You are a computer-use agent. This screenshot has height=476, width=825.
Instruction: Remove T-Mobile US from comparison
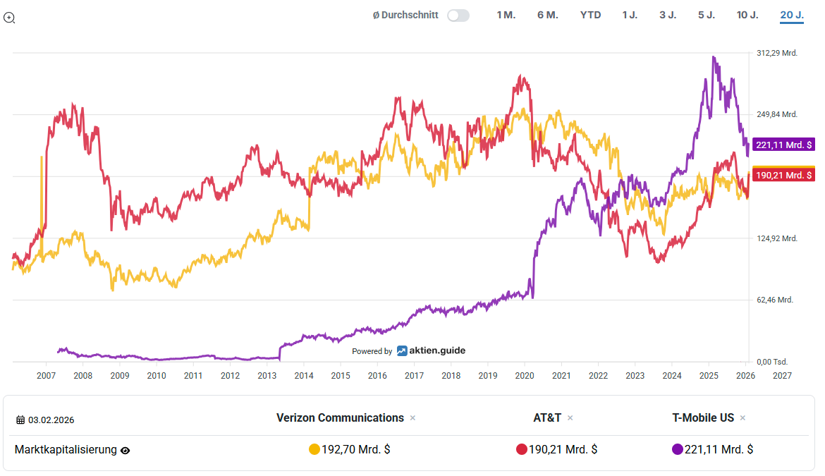pyautogui.click(x=742, y=418)
